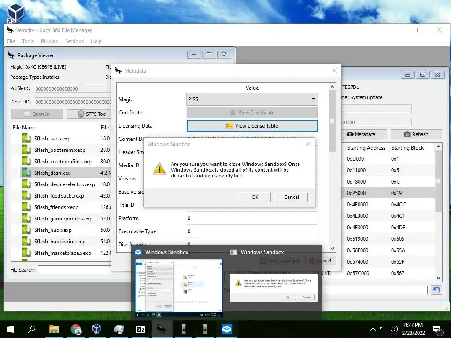Screen dimensions: 451x338
Task: Select $flash_huduiskin.xexp file icon
Action: pos(26,242)
